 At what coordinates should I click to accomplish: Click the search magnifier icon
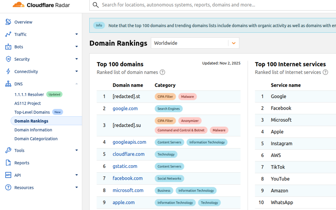pyautogui.click(x=96, y=5)
